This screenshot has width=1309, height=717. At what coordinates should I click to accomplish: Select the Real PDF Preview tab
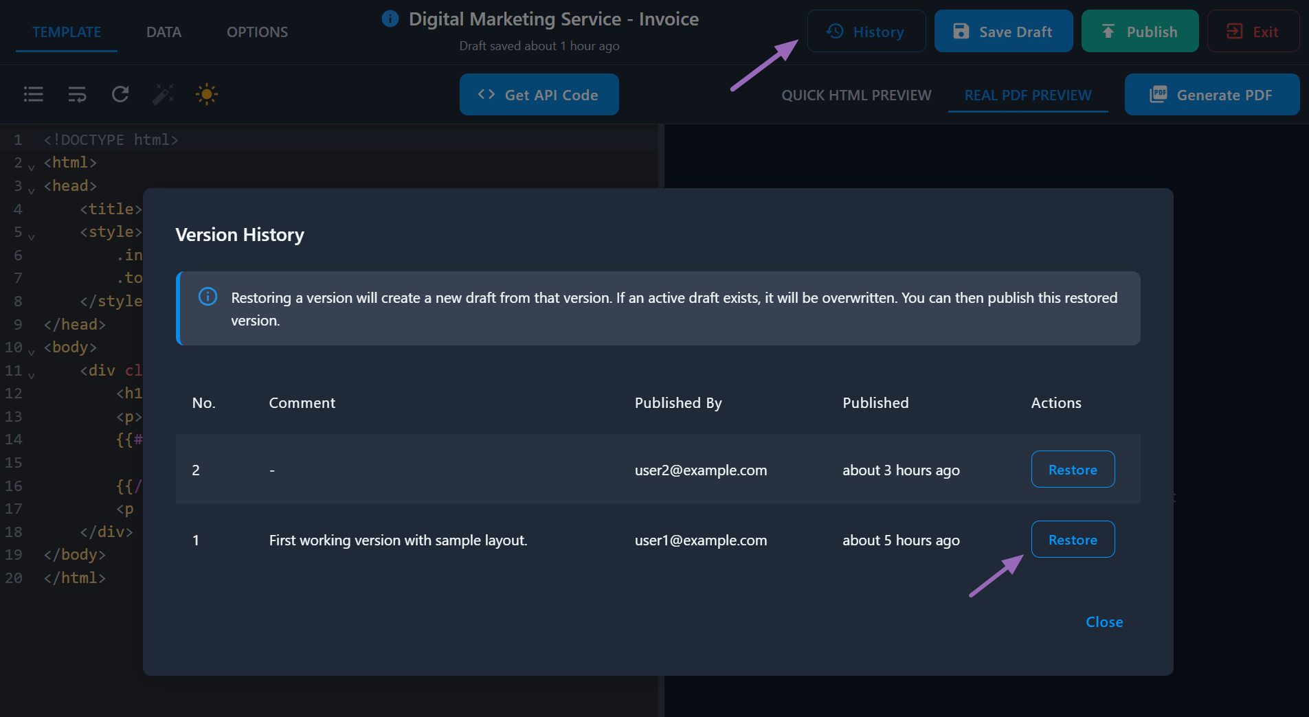coord(1027,95)
